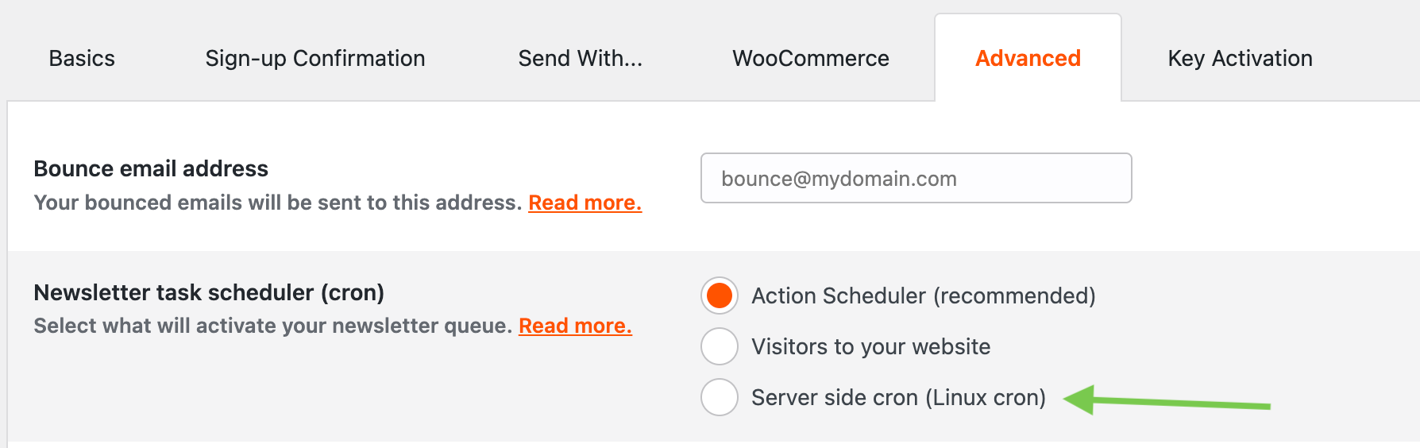Screen dimensions: 1420x448
Task: Click the Newsletter task scheduler (cron) heading
Action: tap(209, 292)
